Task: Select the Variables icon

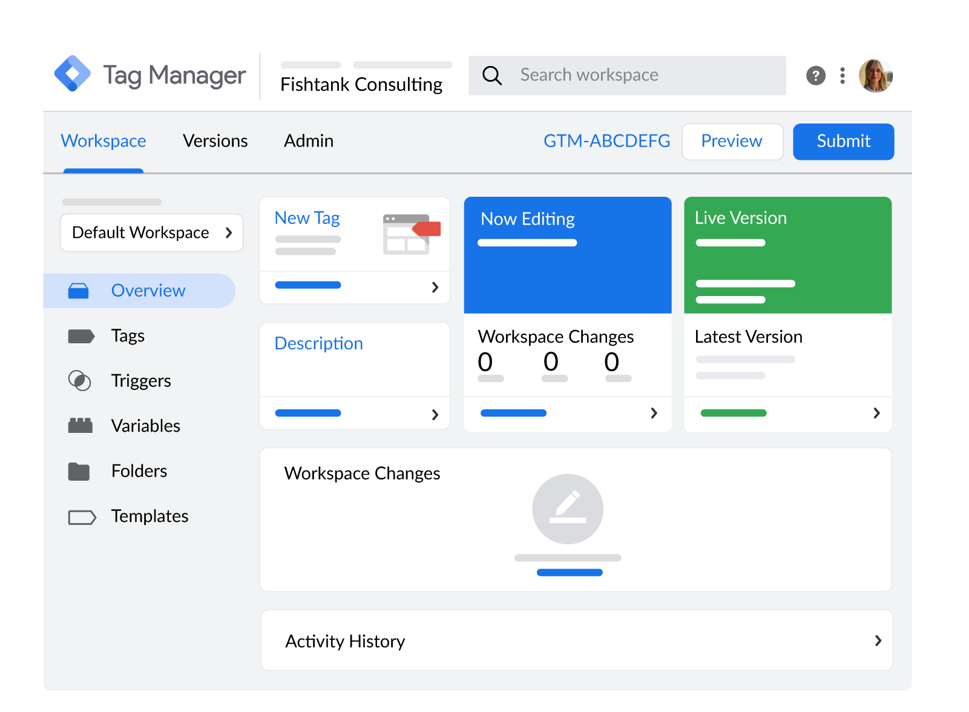Action: pyautogui.click(x=81, y=426)
